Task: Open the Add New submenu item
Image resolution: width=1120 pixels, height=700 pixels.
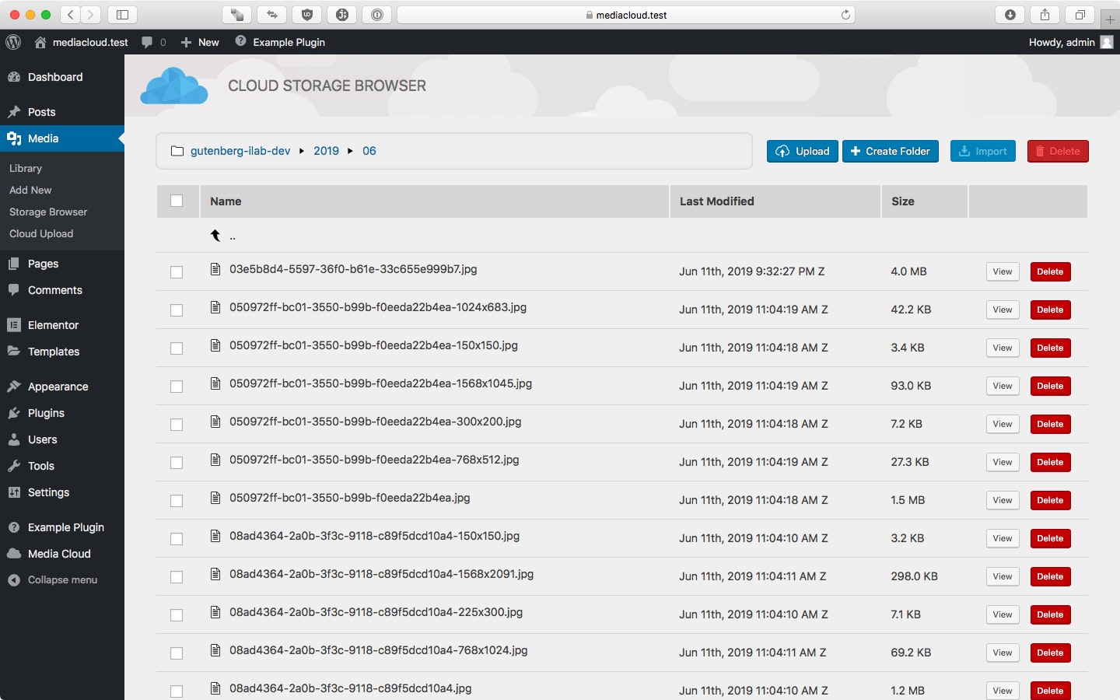Action: [30, 190]
